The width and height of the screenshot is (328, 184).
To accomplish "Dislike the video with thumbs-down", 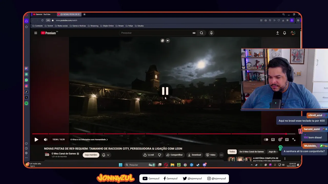I will click(x=159, y=155).
